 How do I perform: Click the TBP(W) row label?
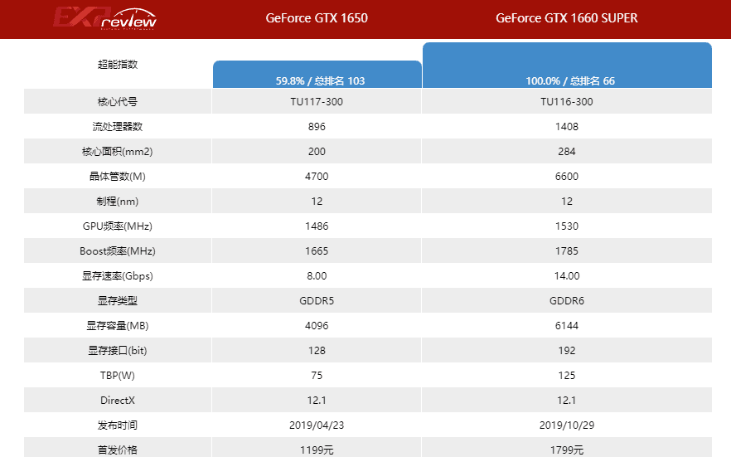[x=118, y=376]
